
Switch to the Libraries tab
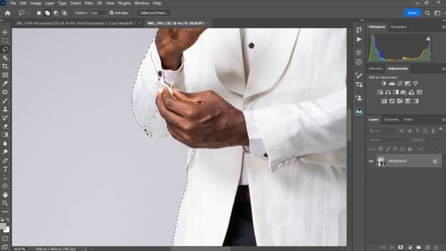pyautogui.click(x=375, y=68)
